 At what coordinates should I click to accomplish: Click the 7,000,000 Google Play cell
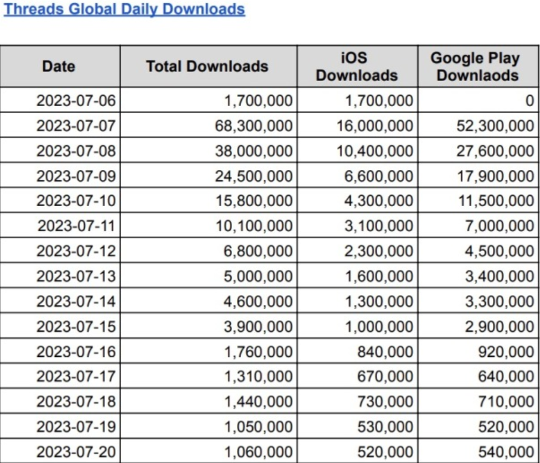point(478,225)
